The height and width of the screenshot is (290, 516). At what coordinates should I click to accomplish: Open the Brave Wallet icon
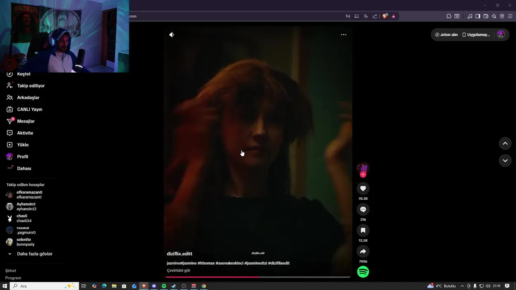(486, 16)
